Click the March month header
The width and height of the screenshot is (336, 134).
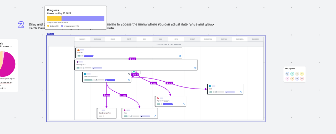tap(113, 39)
